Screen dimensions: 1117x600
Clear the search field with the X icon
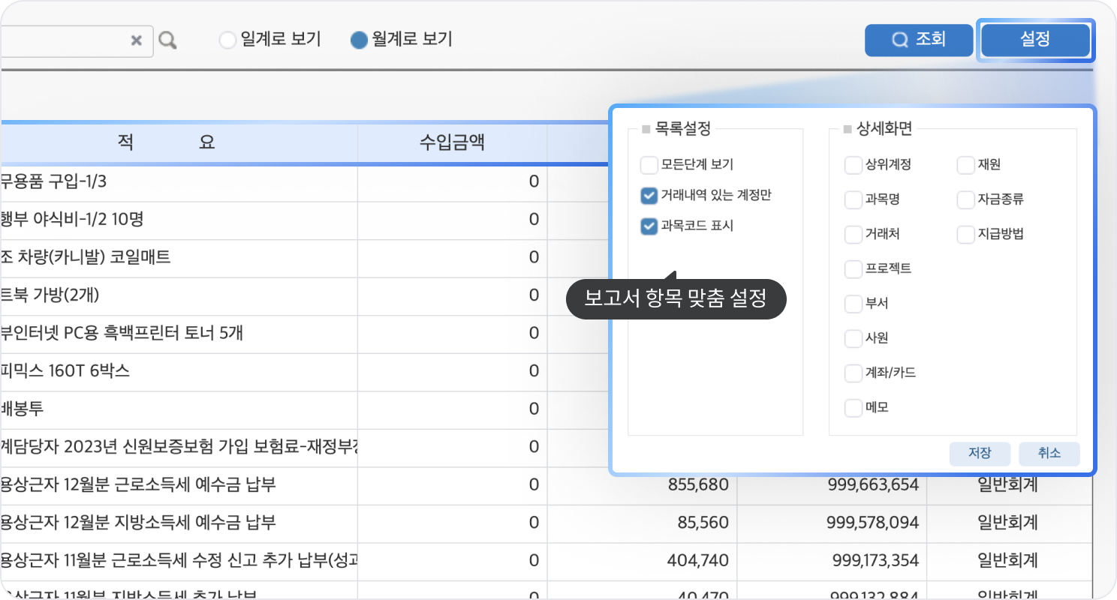point(137,40)
